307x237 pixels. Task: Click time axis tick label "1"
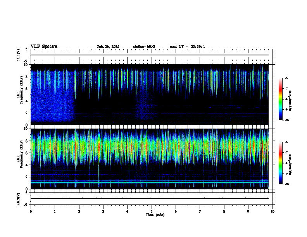click(x=55, y=211)
